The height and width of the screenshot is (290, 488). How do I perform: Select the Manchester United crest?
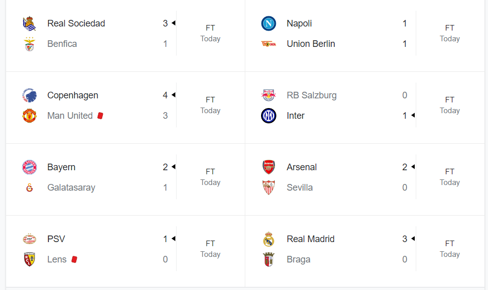(29, 116)
